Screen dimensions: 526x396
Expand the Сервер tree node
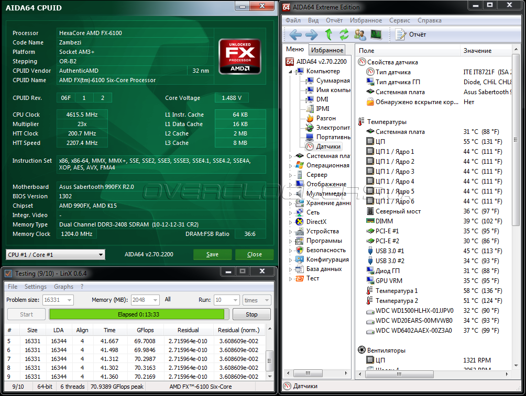pos(291,175)
